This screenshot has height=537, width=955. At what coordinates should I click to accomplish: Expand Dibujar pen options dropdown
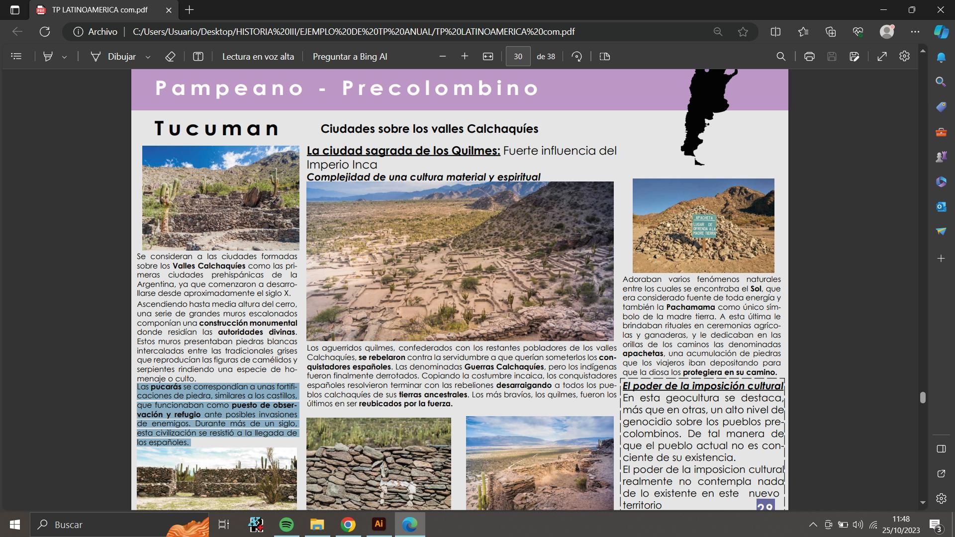pyautogui.click(x=148, y=57)
